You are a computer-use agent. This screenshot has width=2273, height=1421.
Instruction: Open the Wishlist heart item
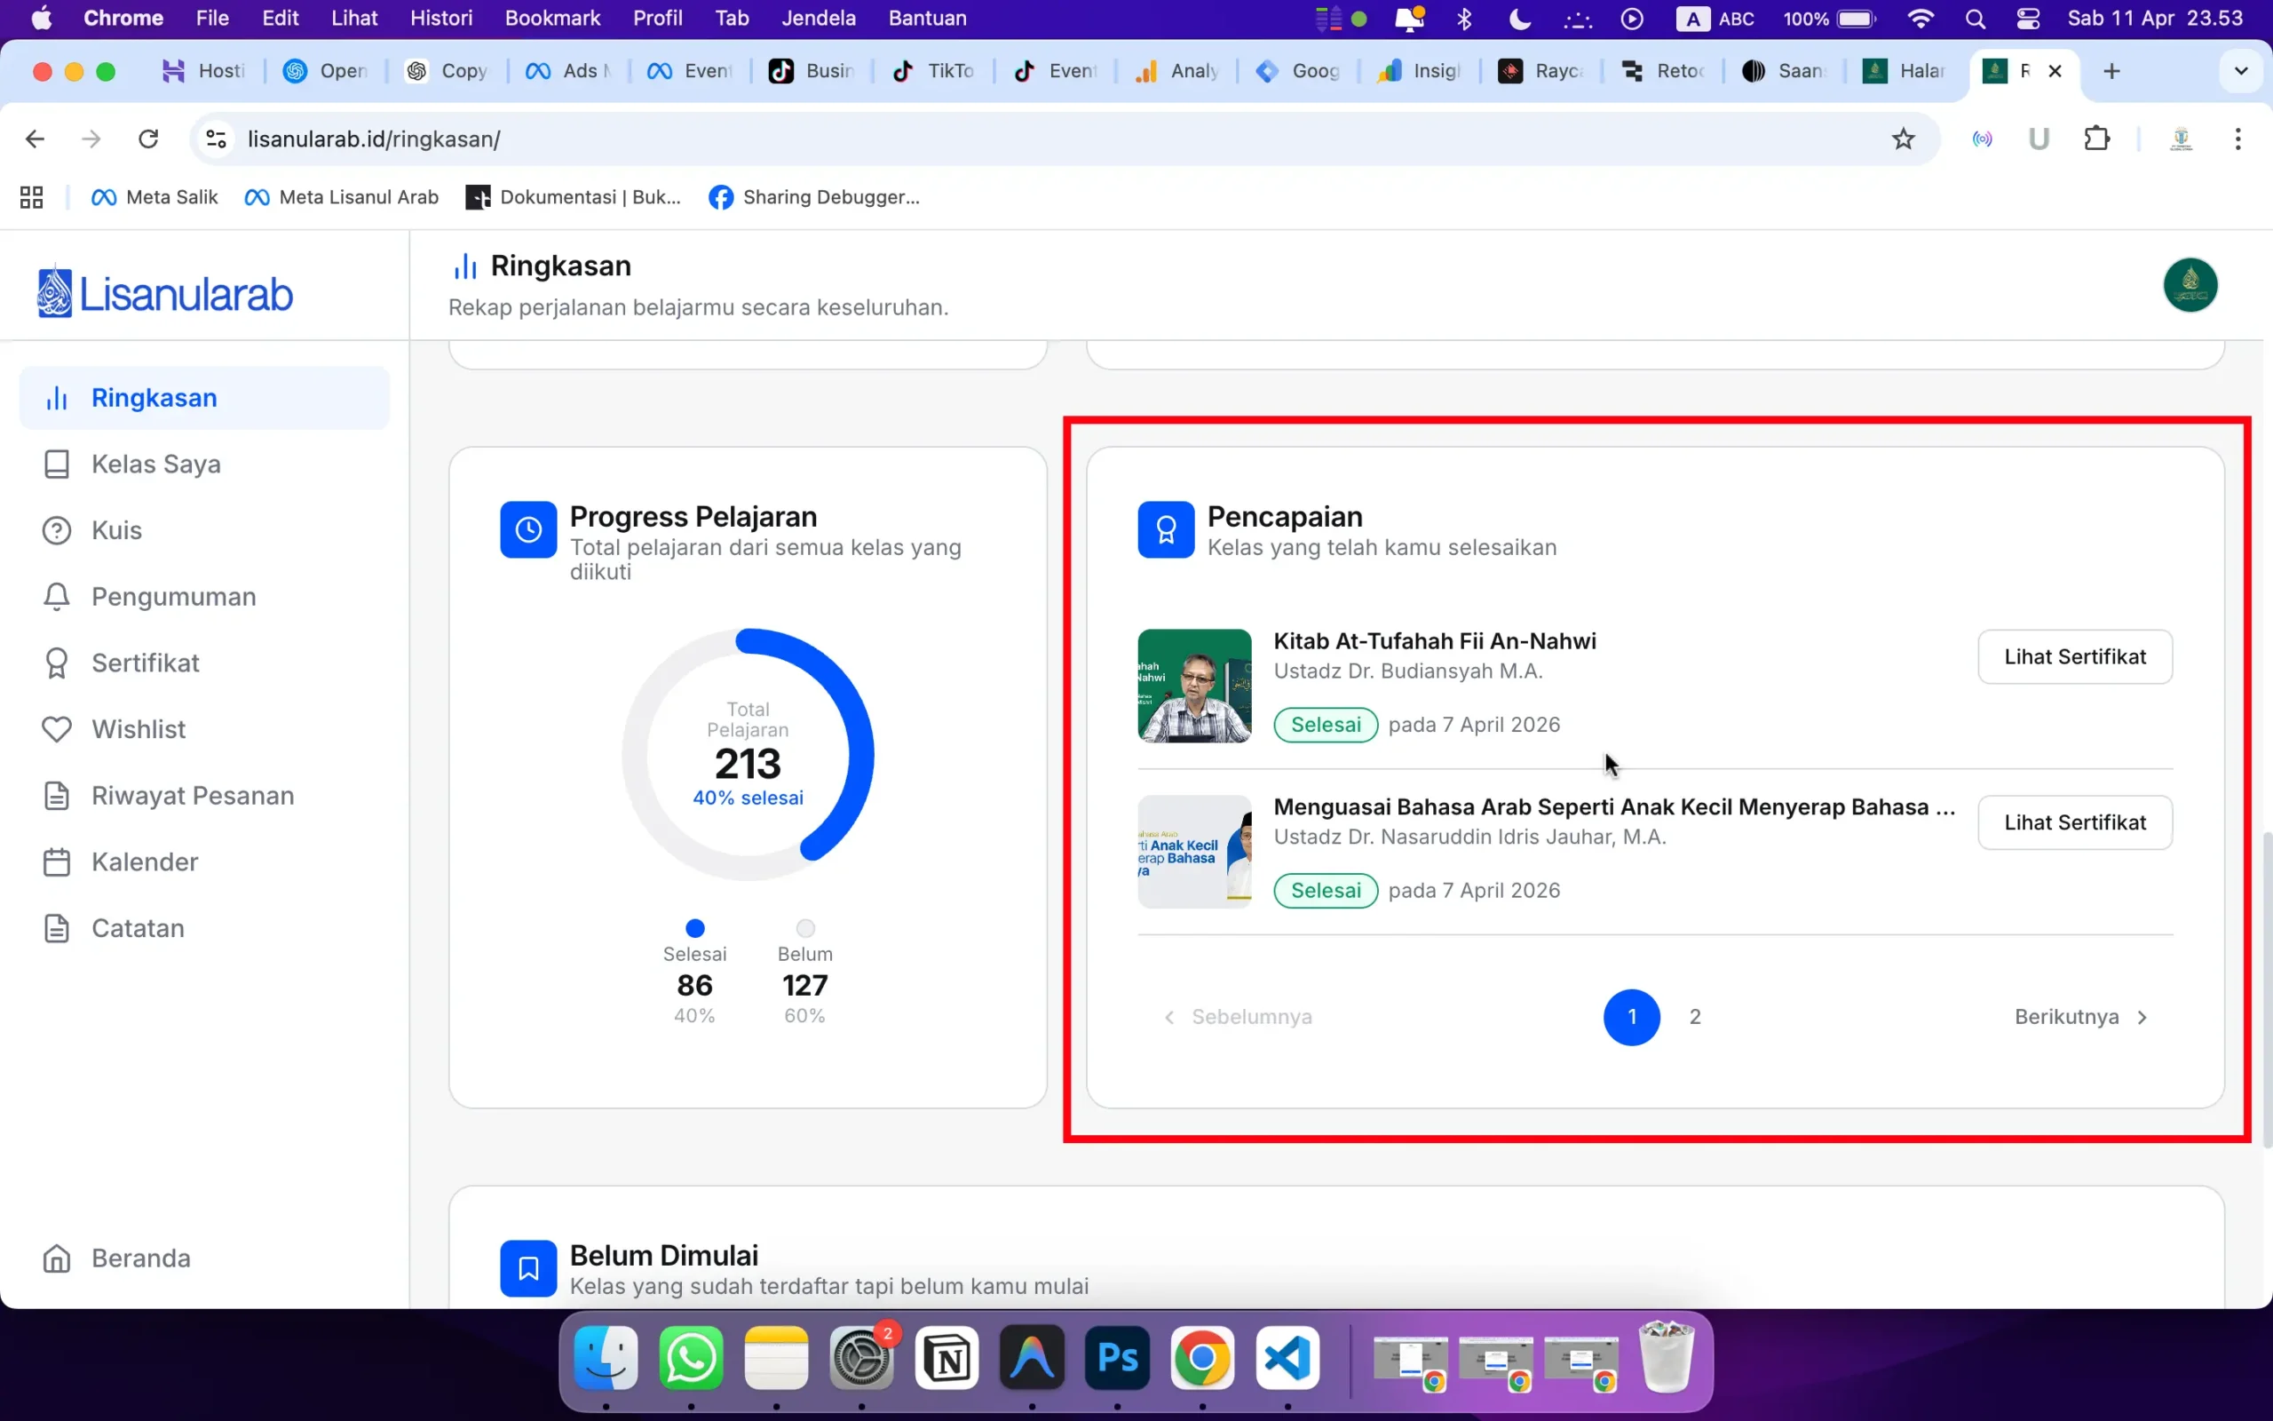(x=139, y=729)
